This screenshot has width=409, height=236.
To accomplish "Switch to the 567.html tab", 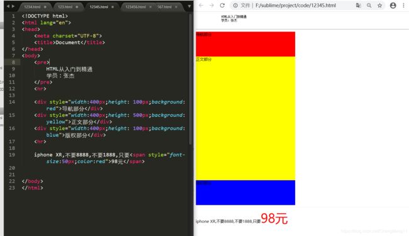I will [164, 7].
